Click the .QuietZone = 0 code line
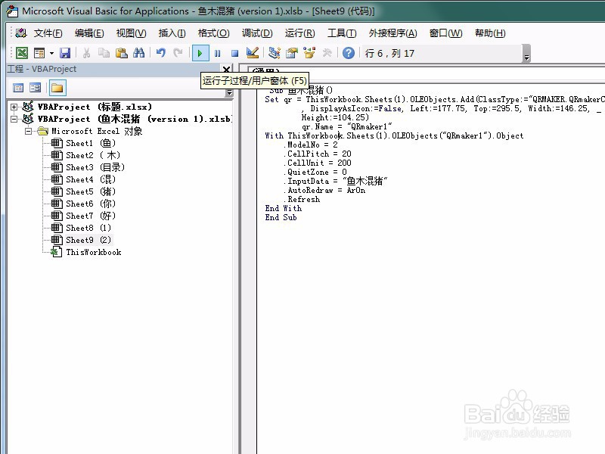 click(315, 172)
